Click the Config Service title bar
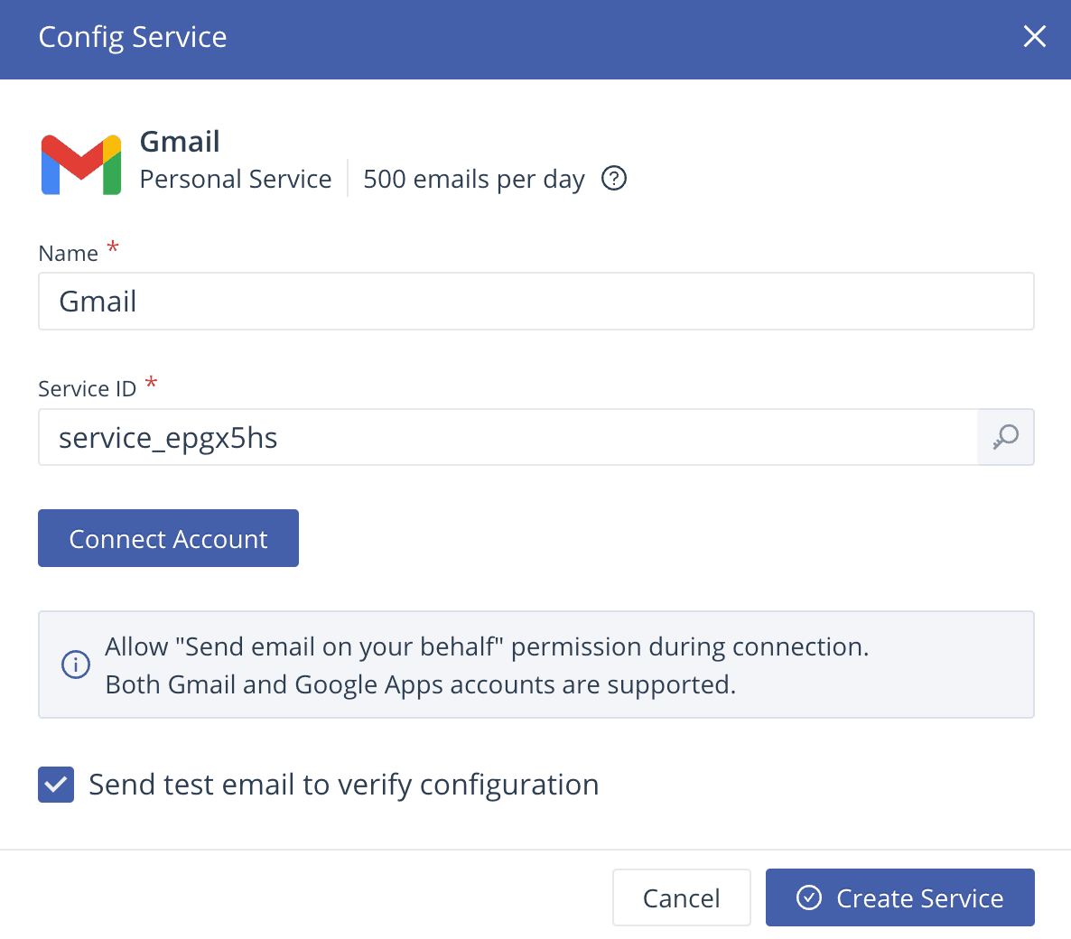1071x939 pixels. 132,37
